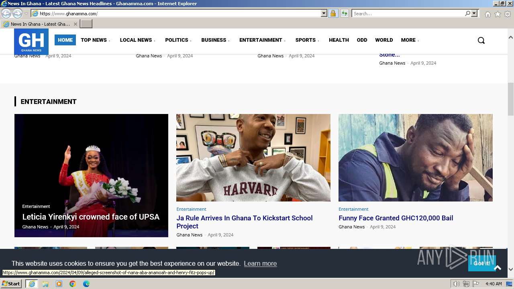Open the Learn more cookie link
The width and height of the screenshot is (514, 289).
click(x=260, y=263)
